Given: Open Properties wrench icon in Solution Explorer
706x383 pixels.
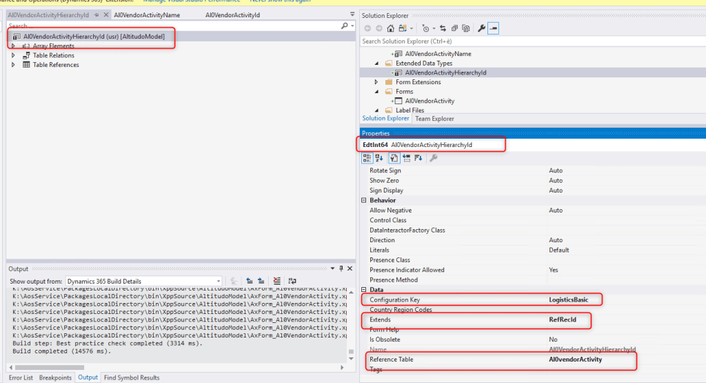Looking at the screenshot, I should click(482, 28).
